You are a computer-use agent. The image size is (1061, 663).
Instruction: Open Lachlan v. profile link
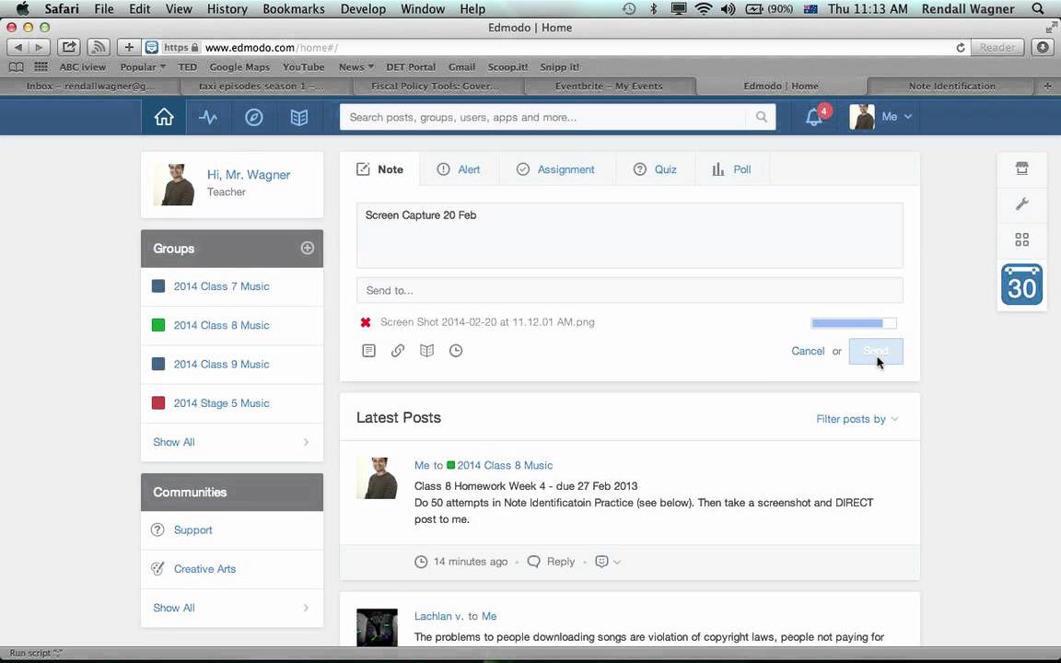[438, 616]
